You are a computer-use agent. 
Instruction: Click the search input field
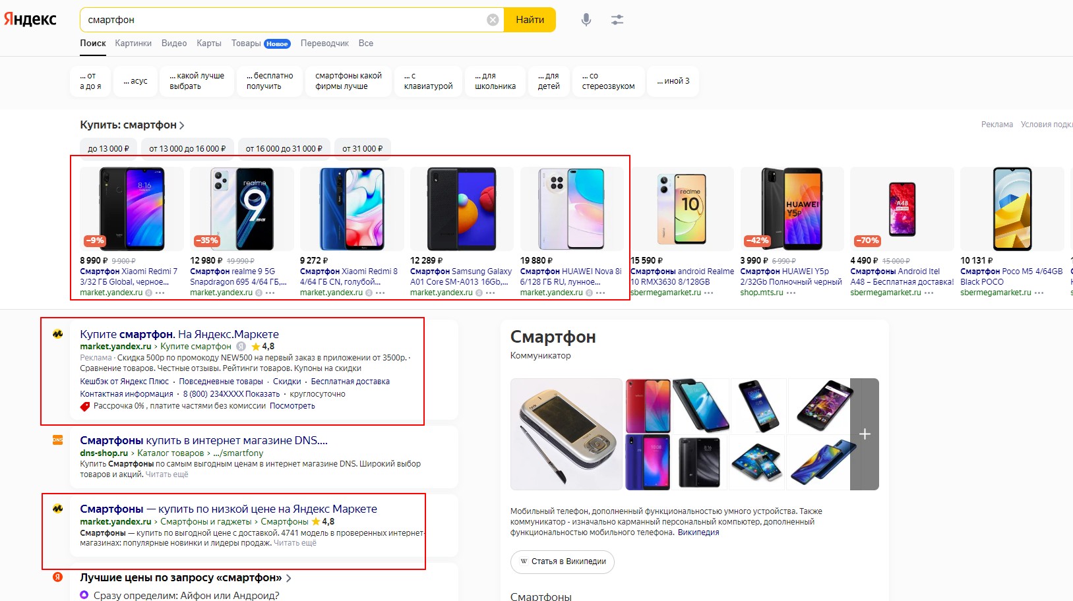(284, 20)
